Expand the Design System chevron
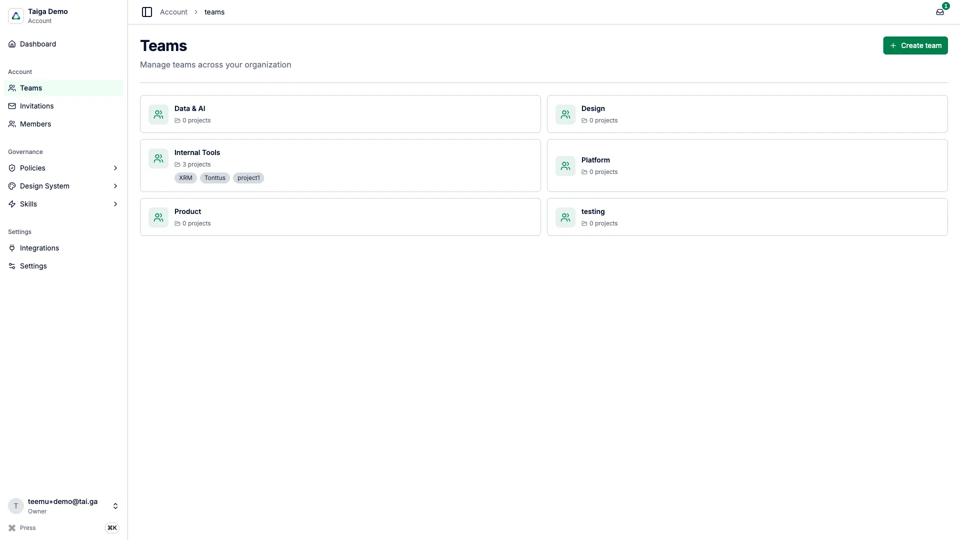 (115, 186)
